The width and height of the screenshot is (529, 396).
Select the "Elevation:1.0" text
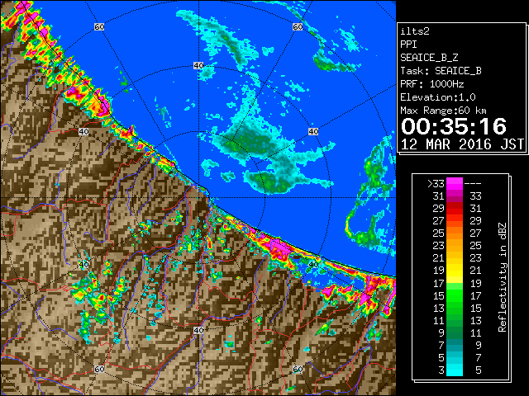click(438, 97)
